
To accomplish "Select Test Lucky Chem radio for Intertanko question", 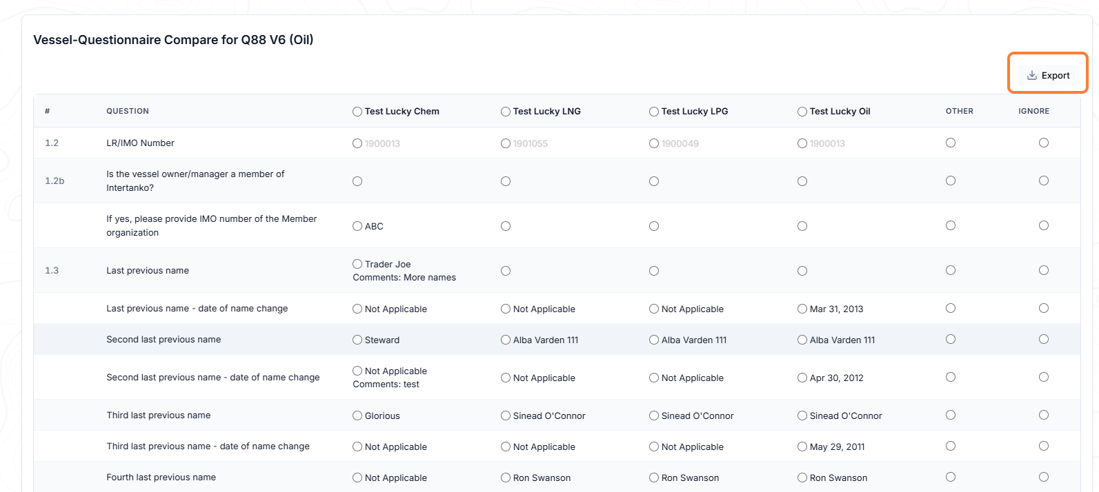I will coord(357,181).
